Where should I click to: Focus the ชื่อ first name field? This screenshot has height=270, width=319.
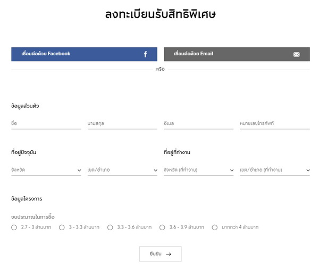point(46,124)
